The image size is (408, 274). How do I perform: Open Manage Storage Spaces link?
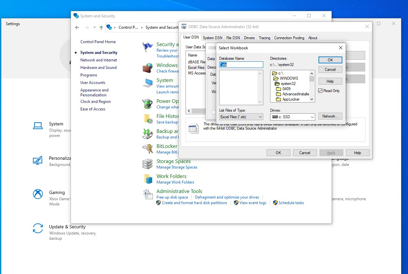(x=177, y=167)
